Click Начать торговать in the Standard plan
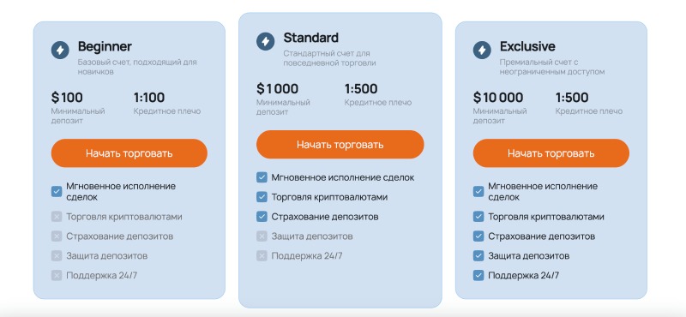This screenshot has width=686, height=317. pos(340,144)
